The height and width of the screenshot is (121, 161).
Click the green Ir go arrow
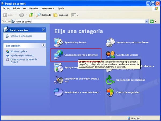point(152,22)
